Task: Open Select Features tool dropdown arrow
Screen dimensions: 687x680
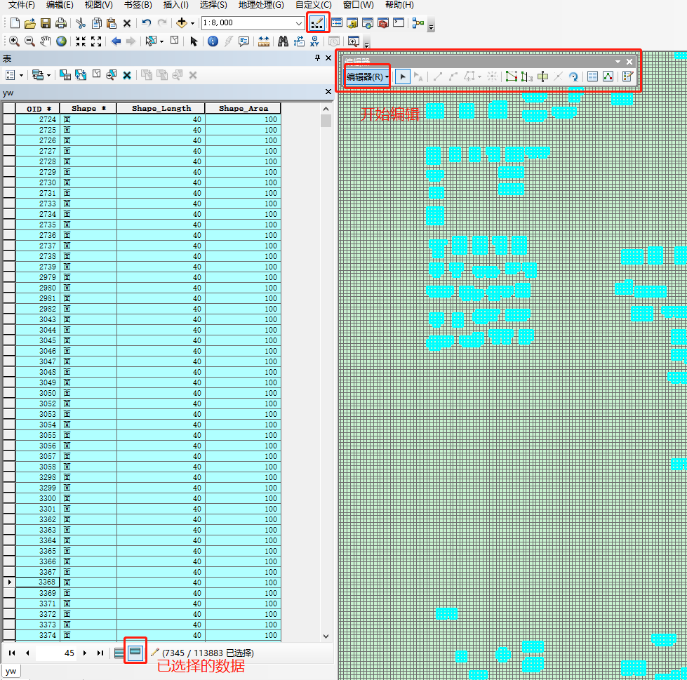Action: (161, 41)
